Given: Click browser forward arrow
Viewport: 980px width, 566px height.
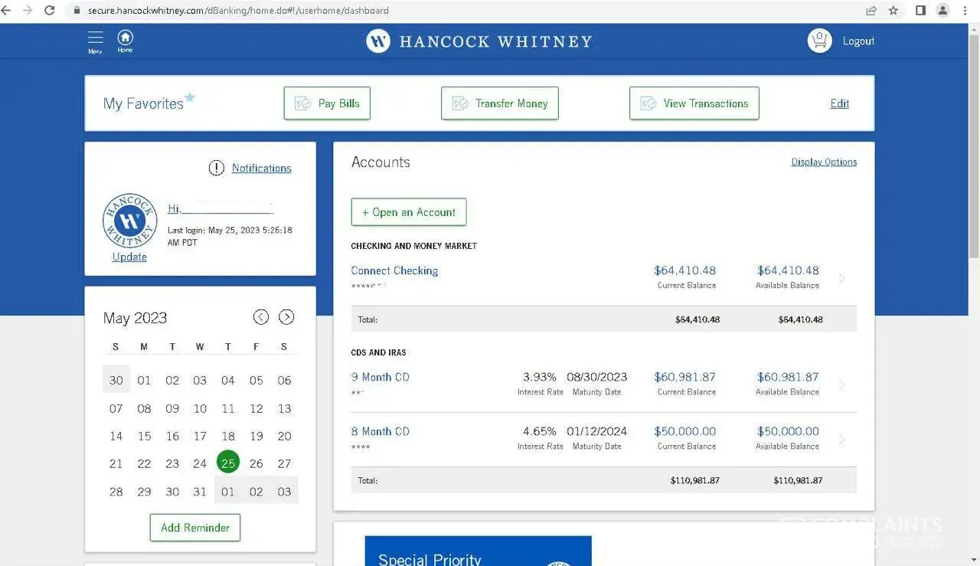Looking at the screenshot, I should pyautogui.click(x=28, y=11).
